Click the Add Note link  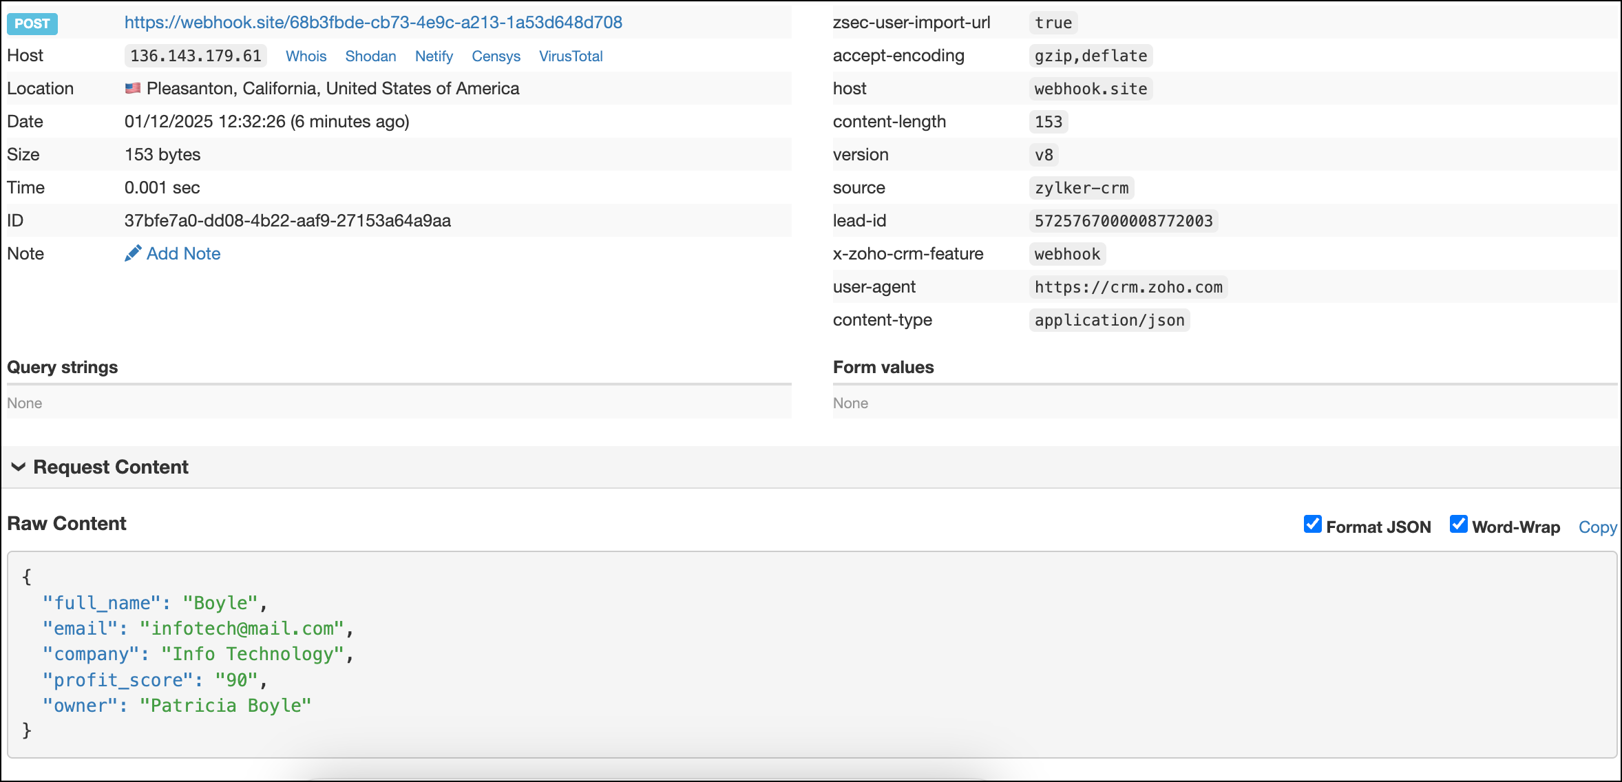[183, 253]
